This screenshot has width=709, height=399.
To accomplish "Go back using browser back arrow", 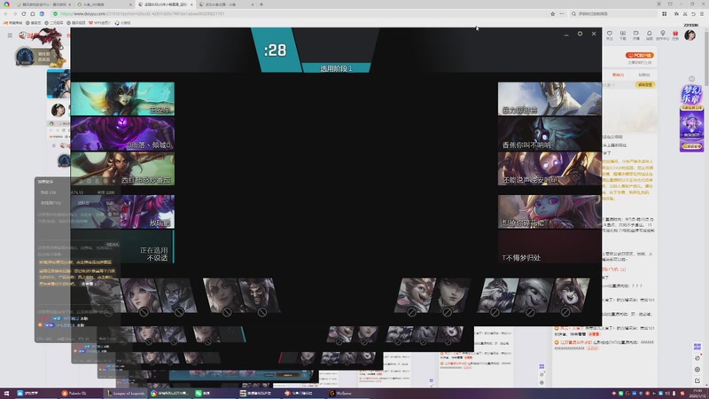I will pyautogui.click(x=6, y=14).
